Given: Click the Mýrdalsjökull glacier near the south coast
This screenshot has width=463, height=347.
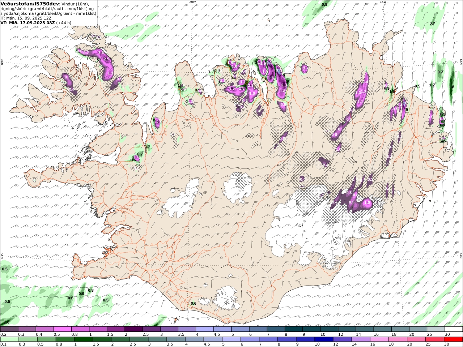Looking at the screenshot, I should [x=226, y=298].
